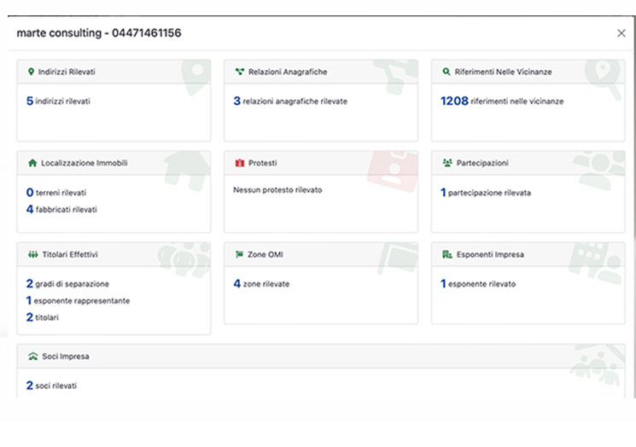
Task: Click the building icon beside Esponenti Impresa
Action: coord(446,254)
